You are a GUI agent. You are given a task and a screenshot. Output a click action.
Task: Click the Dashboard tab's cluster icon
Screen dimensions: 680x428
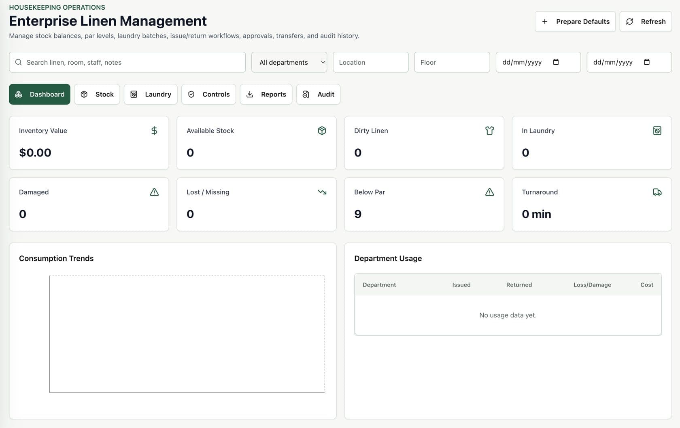(19, 94)
